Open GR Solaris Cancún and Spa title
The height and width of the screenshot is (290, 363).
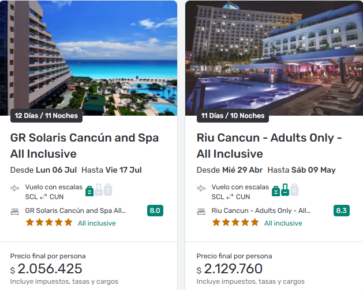tap(84, 146)
